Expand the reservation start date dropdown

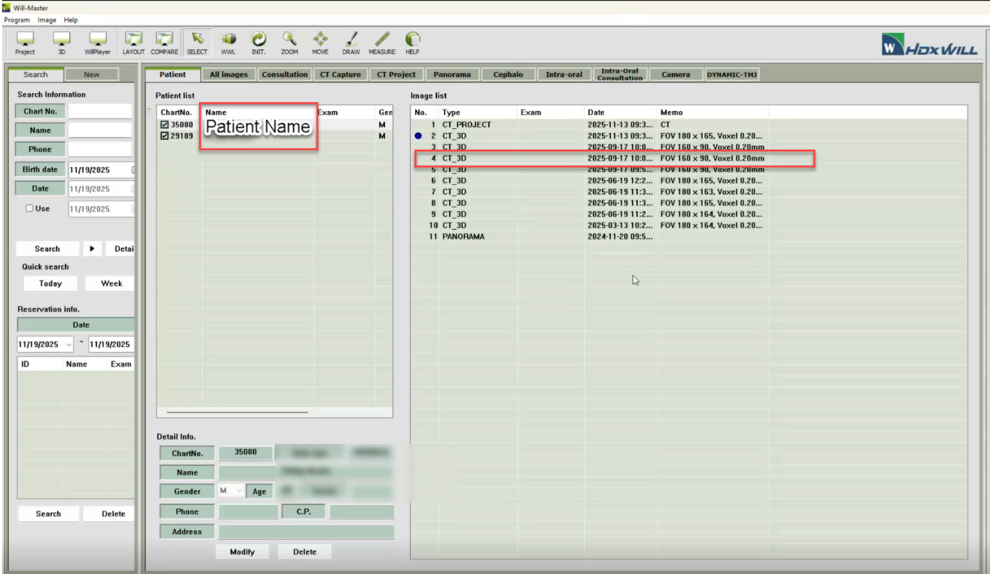pyautogui.click(x=69, y=345)
